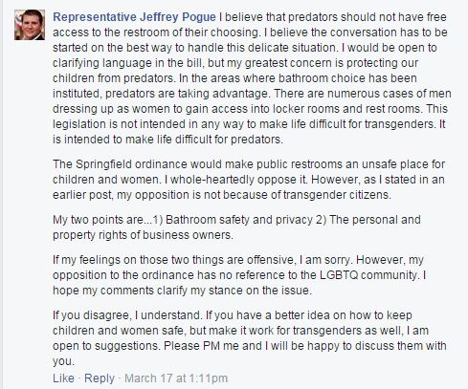Viewport: 468px width, 389px height.
Task: Click the phrase 'clarifying language in the bill'
Action: click(127, 63)
